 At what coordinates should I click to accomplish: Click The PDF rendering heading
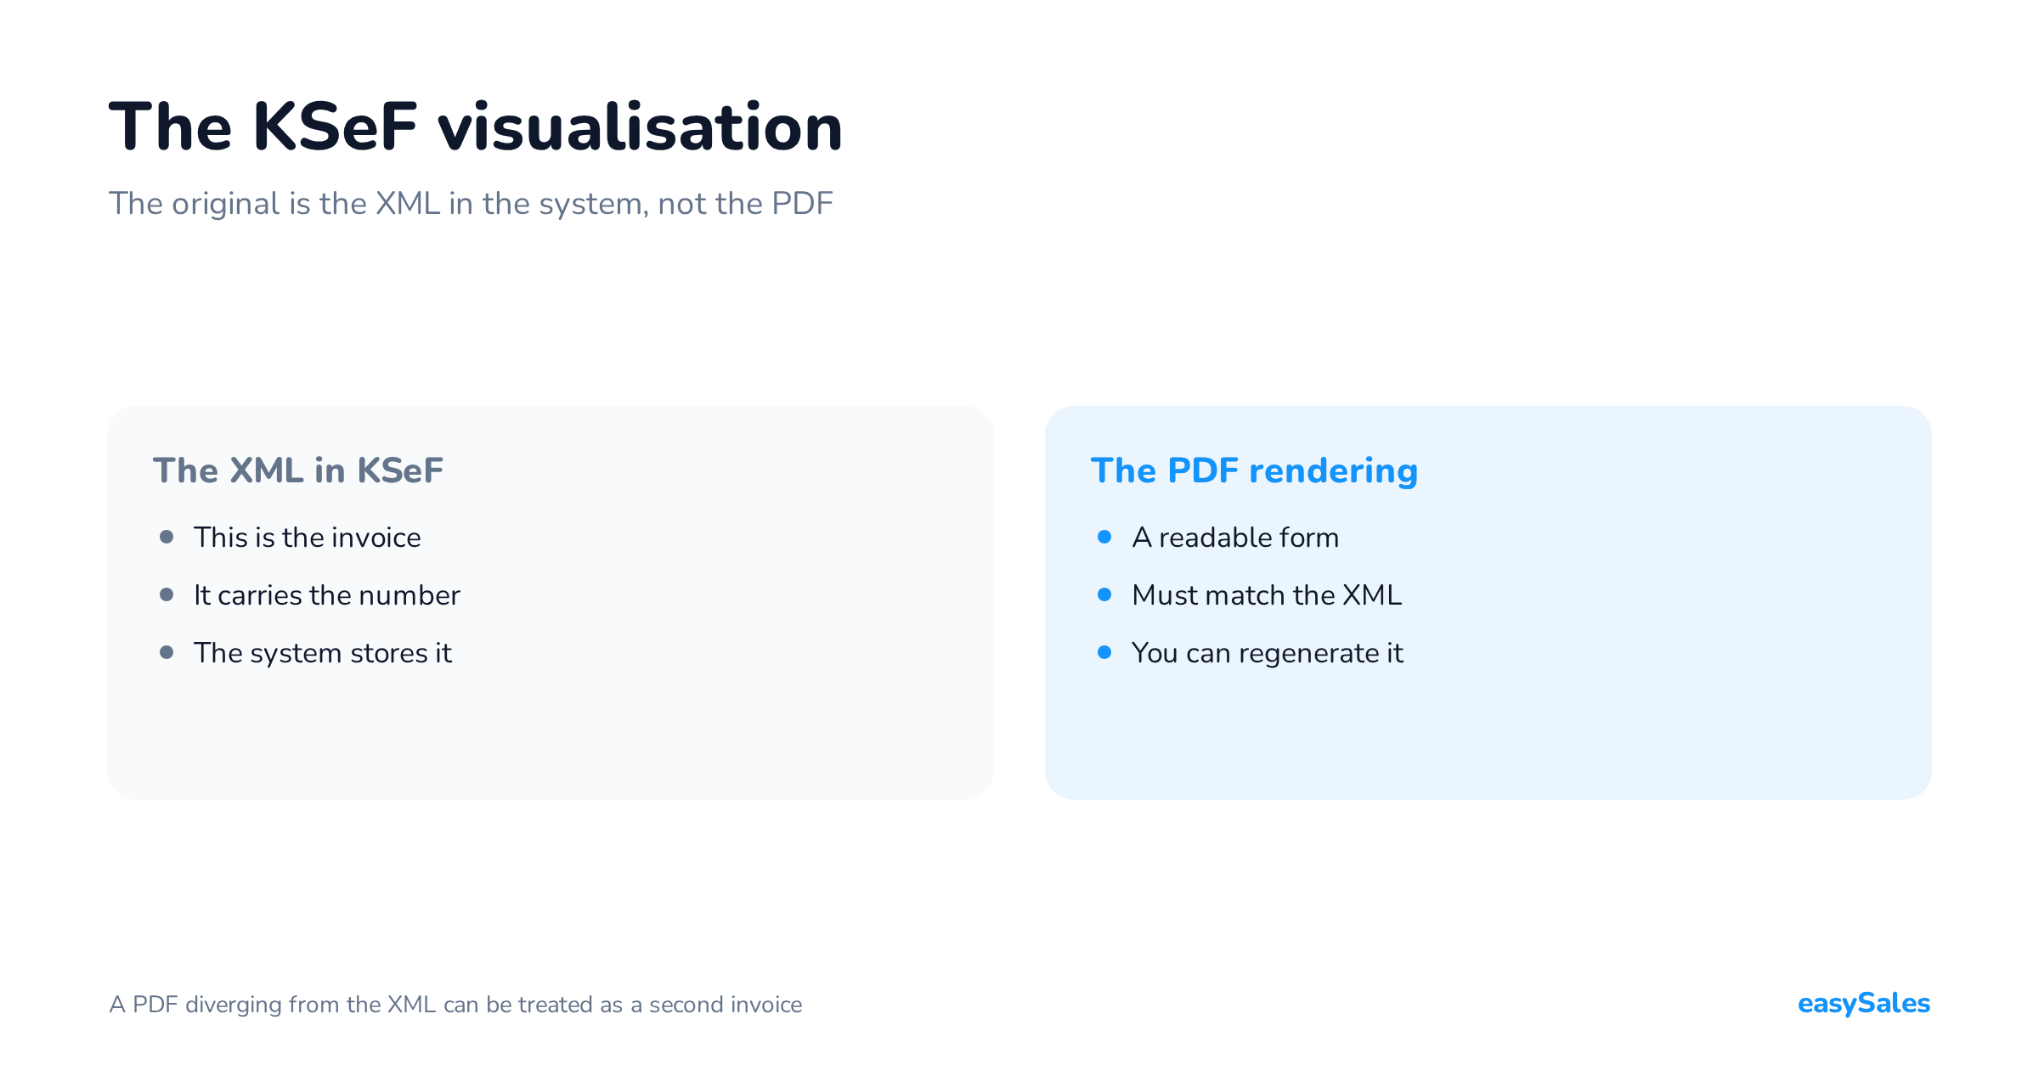point(1254,470)
